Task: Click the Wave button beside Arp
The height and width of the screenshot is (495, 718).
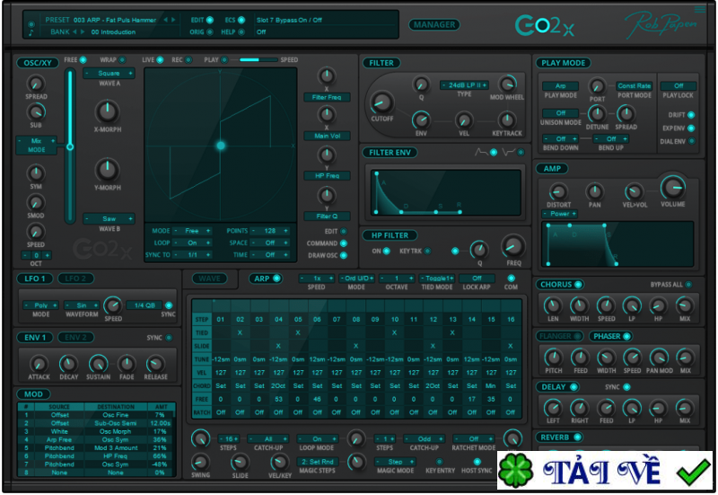Action: point(211,278)
